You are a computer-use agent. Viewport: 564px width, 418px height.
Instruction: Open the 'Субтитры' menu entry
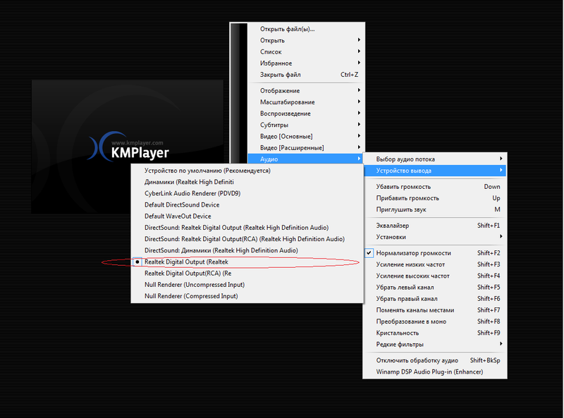pos(306,125)
